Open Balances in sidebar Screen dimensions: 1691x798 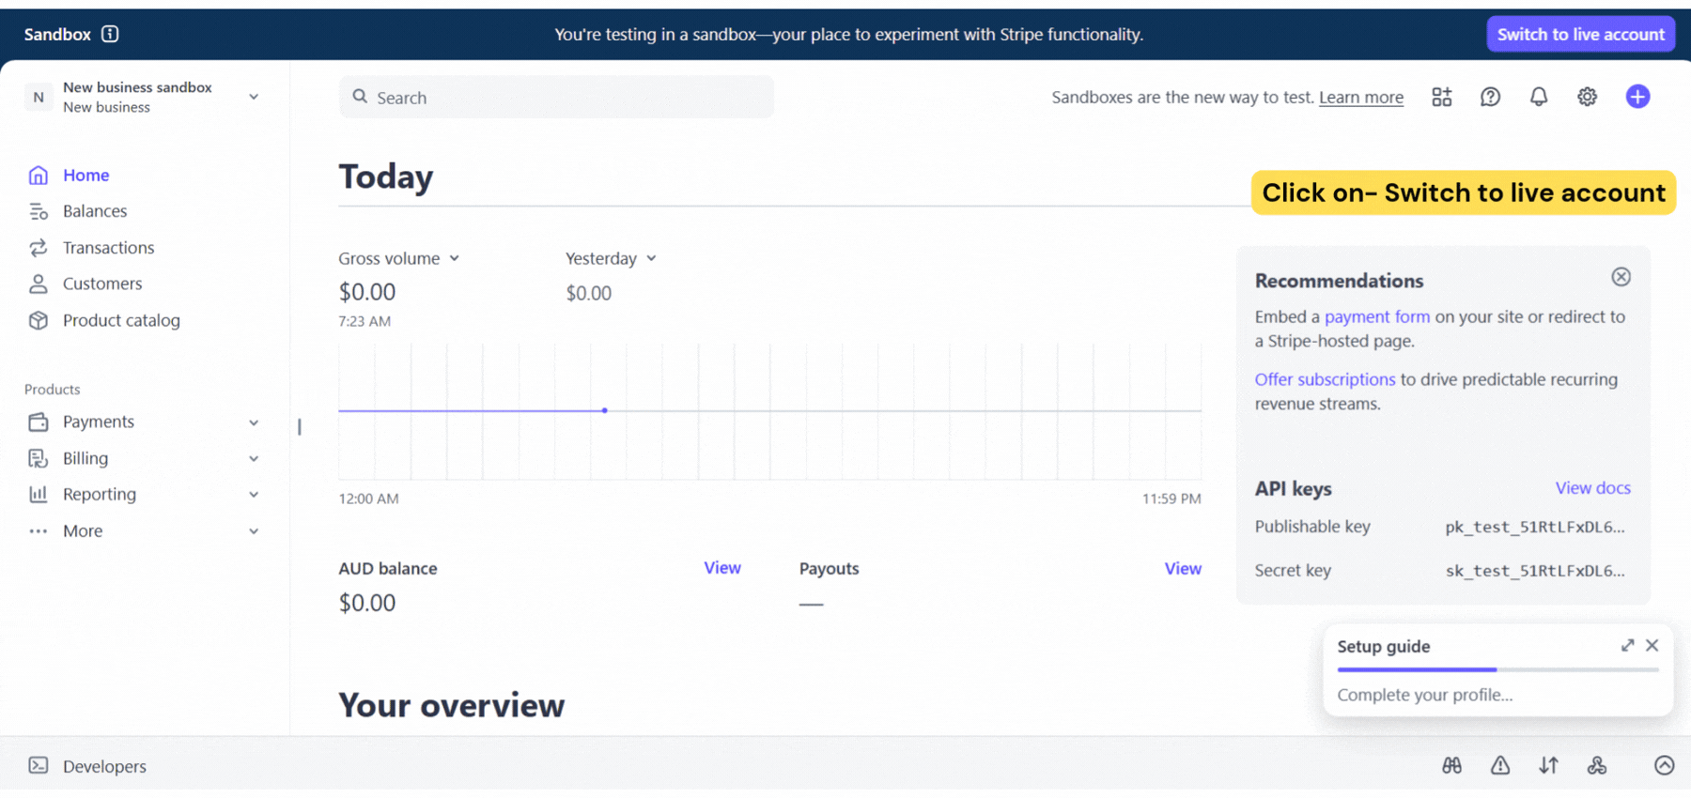click(95, 211)
